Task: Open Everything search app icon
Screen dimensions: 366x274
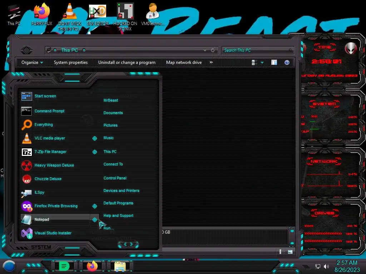Action: tap(26, 125)
